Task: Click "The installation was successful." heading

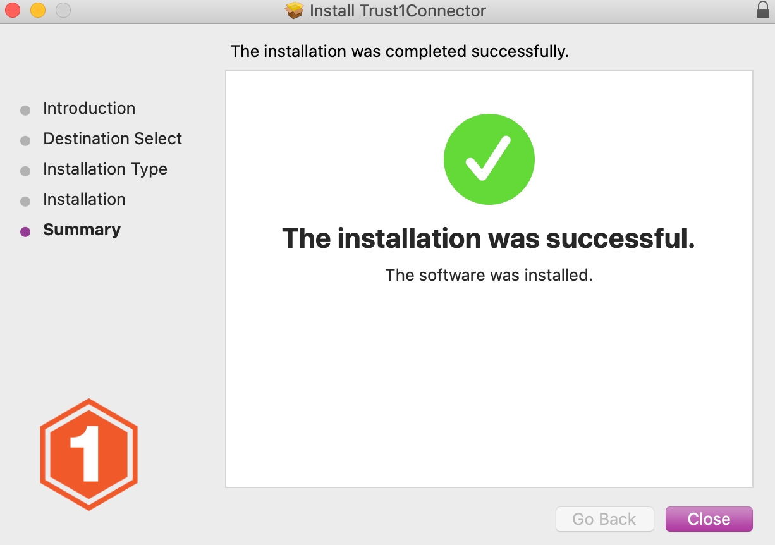Action: click(x=488, y=238)
